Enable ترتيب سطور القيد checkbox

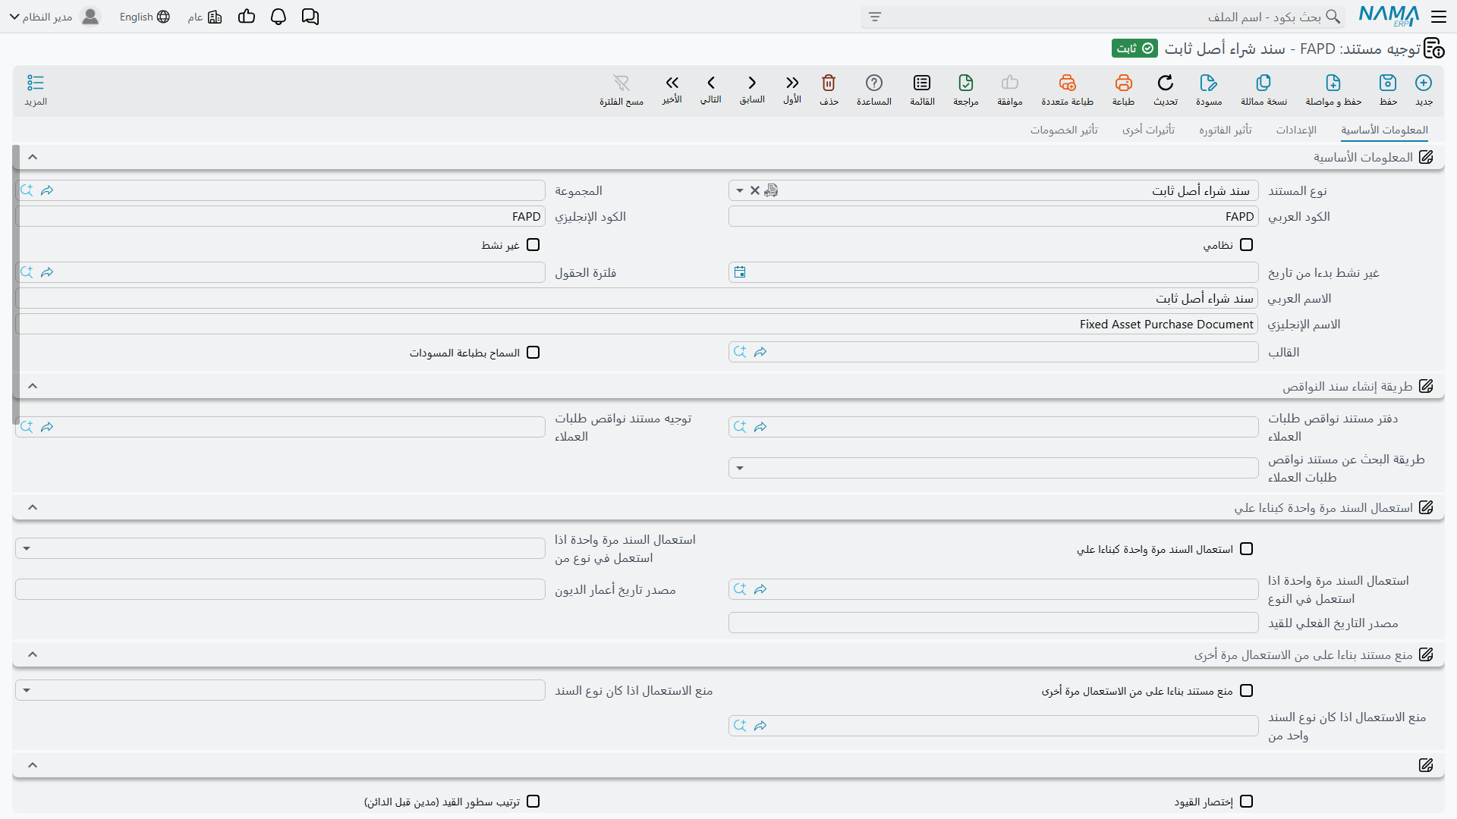[533, 802]
